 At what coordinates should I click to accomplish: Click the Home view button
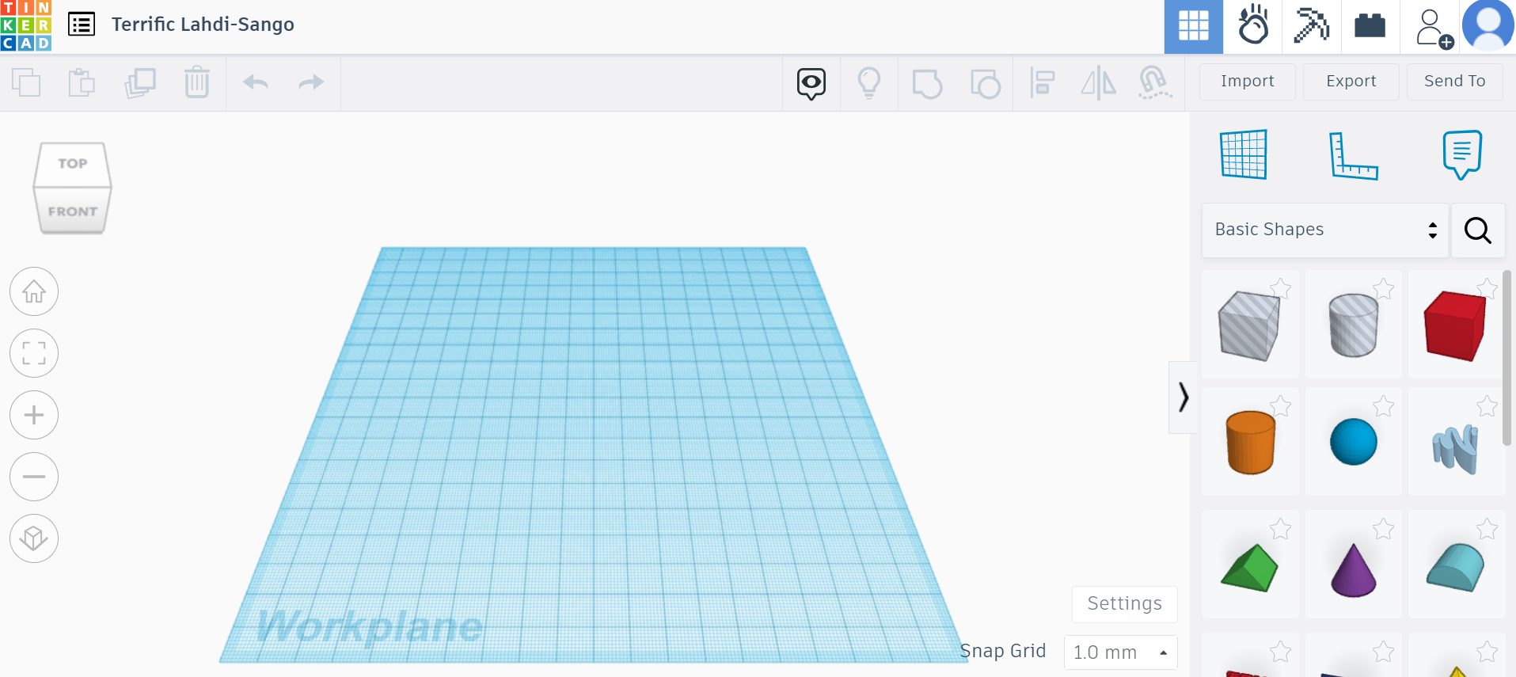[34, 291]
